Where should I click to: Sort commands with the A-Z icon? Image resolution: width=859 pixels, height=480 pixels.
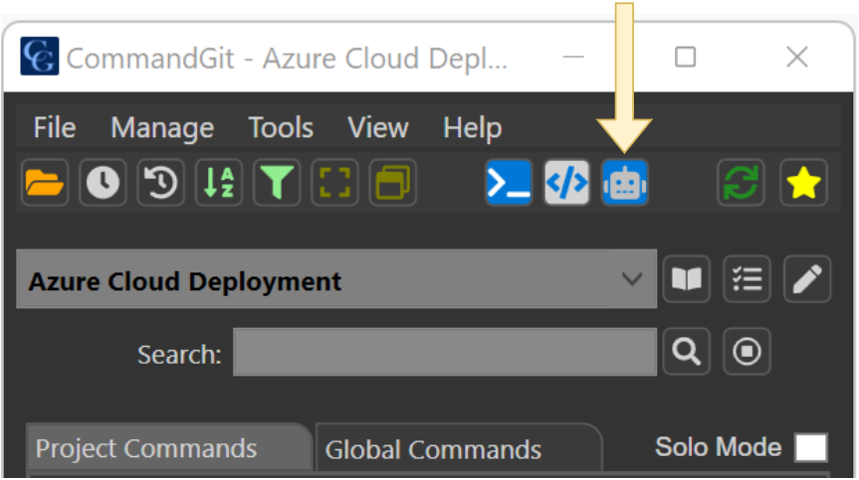(219, 183)
